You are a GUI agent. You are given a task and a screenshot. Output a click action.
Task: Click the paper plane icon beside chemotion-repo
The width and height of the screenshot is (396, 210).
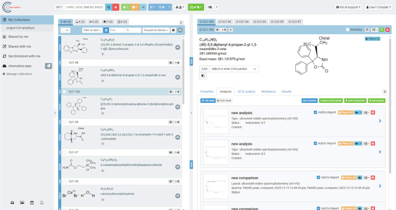pos(49,66)
